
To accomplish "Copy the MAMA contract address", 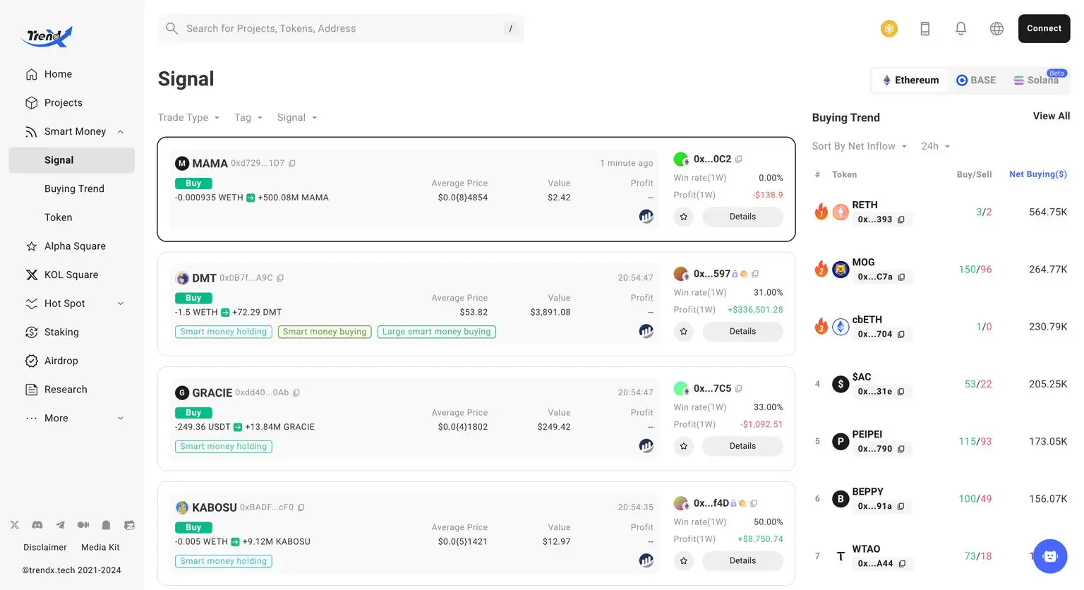I will pyautogui.click(x=292, y=164).
